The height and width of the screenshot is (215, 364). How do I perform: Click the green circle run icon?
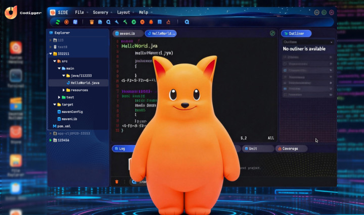133,22
